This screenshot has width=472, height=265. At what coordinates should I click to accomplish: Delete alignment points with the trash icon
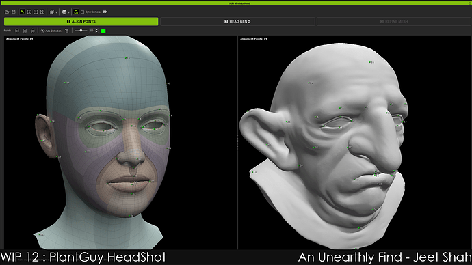click(x=67, y=31)
